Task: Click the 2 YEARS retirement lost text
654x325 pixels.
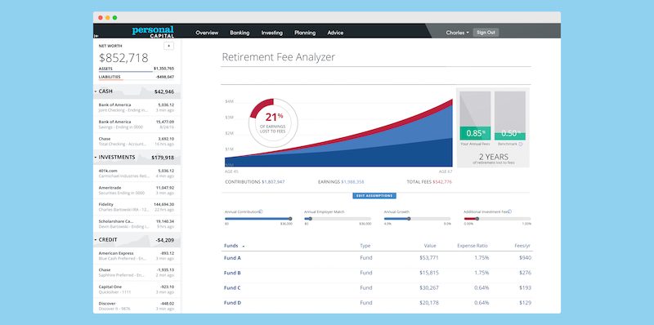Action: (494, 158)
